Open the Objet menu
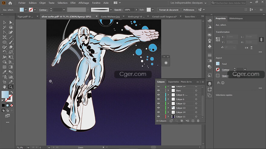266x149 pixels. [42, 3]
